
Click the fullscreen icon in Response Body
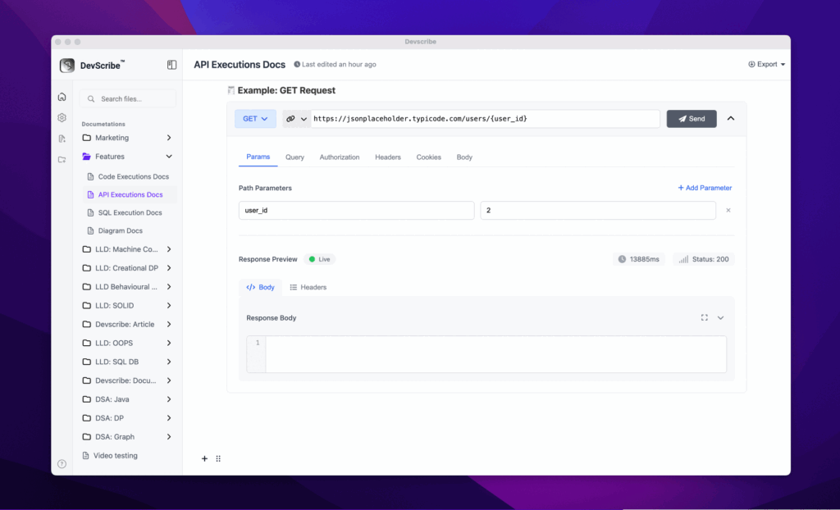point(704,318)
